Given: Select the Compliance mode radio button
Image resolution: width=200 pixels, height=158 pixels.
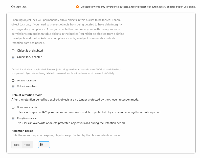Looking at the screenshot, I should click(x=13, y=118).
